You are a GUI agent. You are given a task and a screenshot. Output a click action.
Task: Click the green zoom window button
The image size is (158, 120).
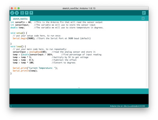[x=18, y=8]
